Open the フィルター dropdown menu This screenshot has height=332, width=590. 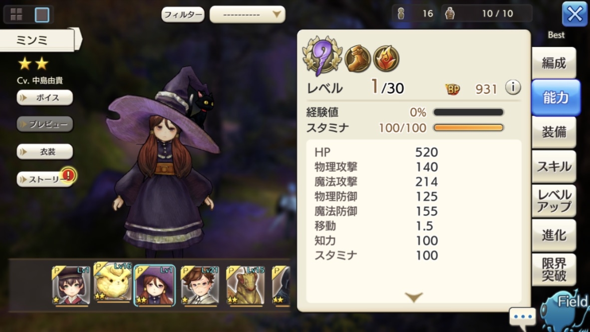click(x=247, y=14)
